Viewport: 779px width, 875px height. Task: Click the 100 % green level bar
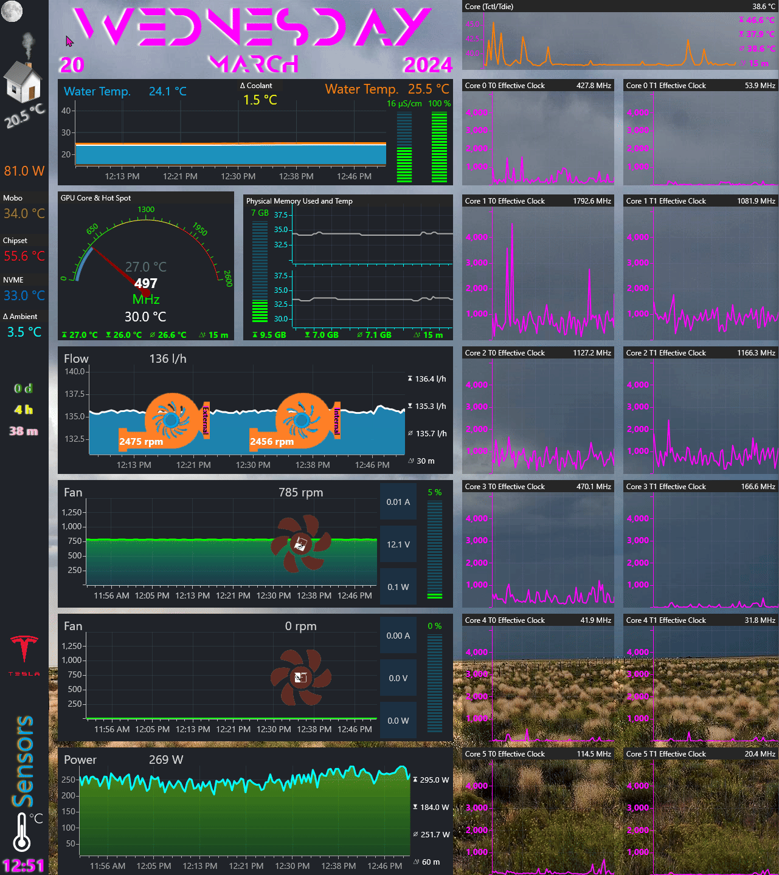click(x=439, y=147)
